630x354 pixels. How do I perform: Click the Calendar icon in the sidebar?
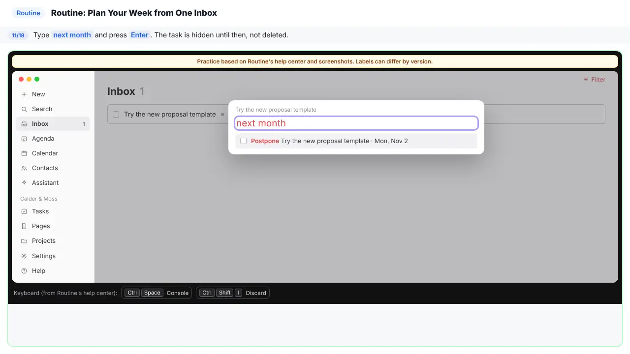(x=24, y=153)
